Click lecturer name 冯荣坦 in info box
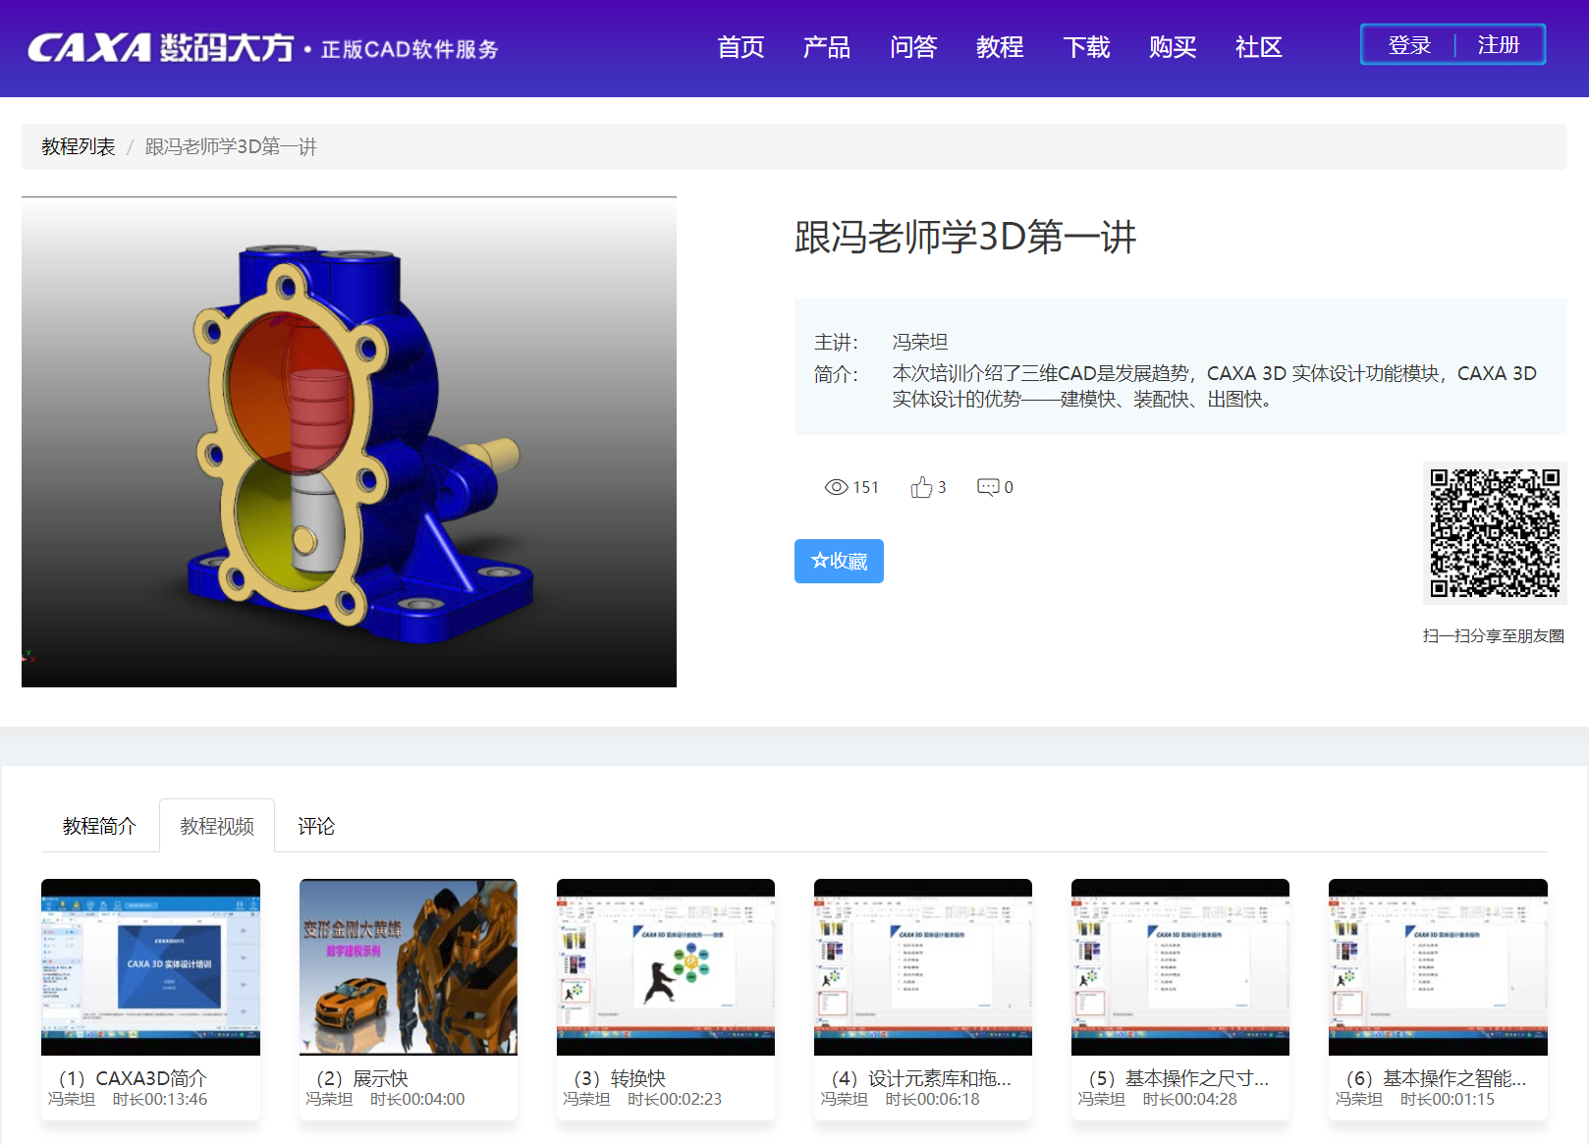This screenshot has height=1145, width=1589. 920,342
